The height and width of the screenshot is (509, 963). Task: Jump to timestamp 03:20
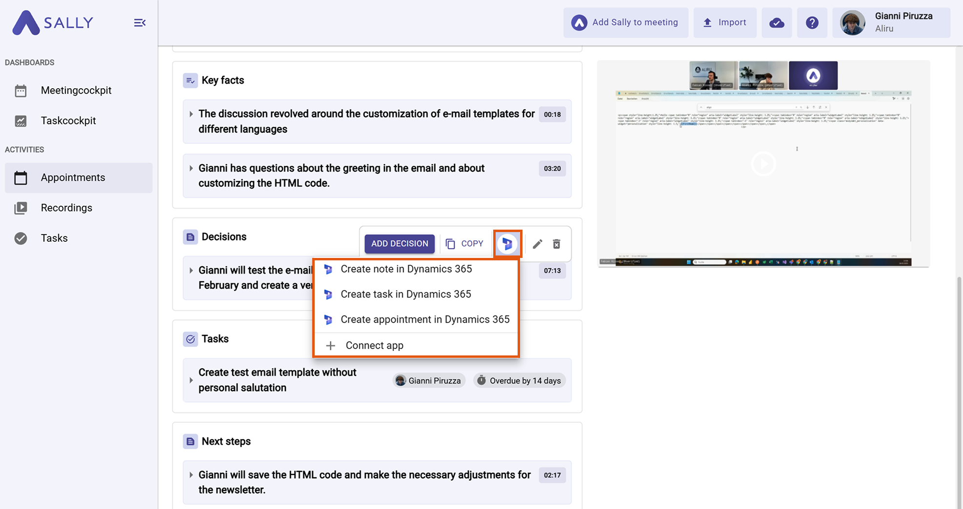(x=552, y=169)
